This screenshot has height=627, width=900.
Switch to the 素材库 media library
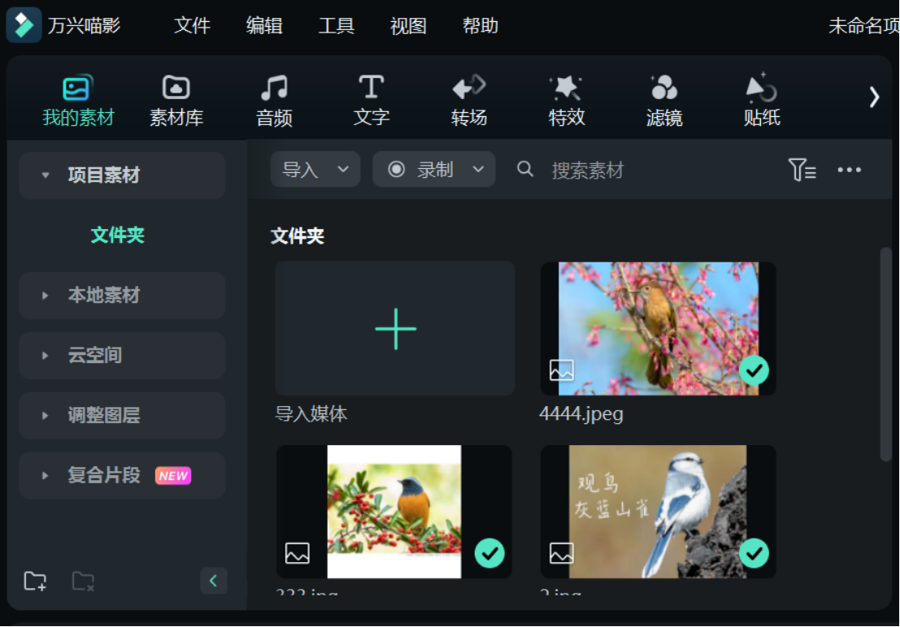point(176,97)
